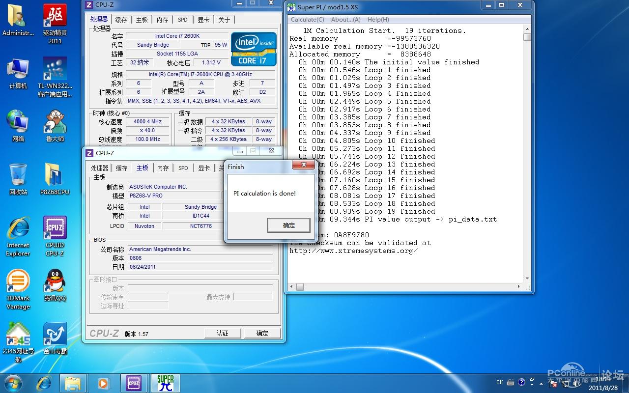Select 缓存 tab in upper CPU-Z window
This screenshot has height=393, width=629.
click(x=121, y=20)
